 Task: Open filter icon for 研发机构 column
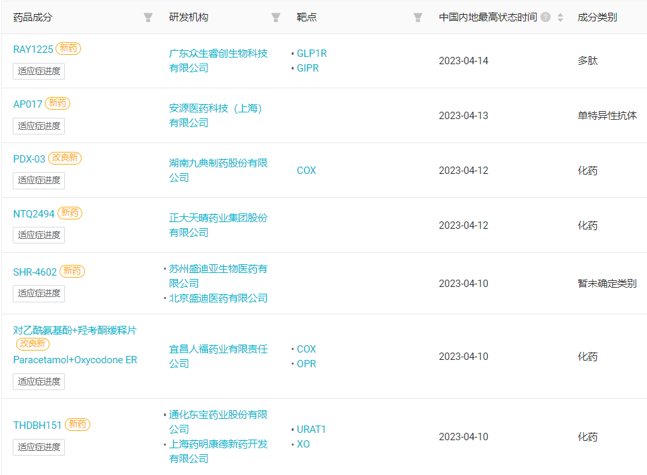tap(276, 17)
